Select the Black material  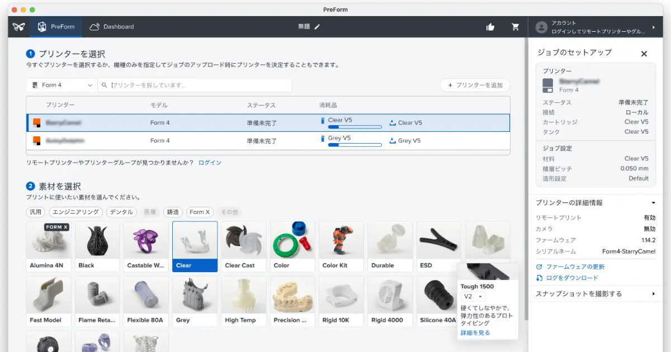click(97, 246)
